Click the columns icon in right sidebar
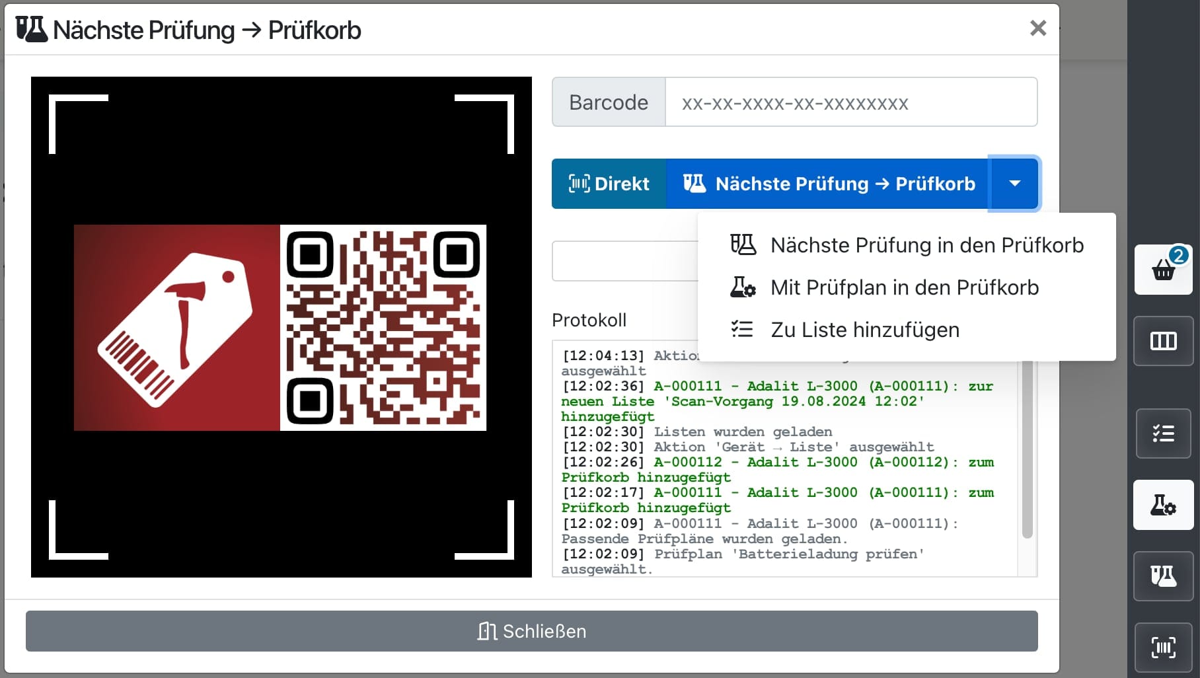 [x=1163, y=341]
